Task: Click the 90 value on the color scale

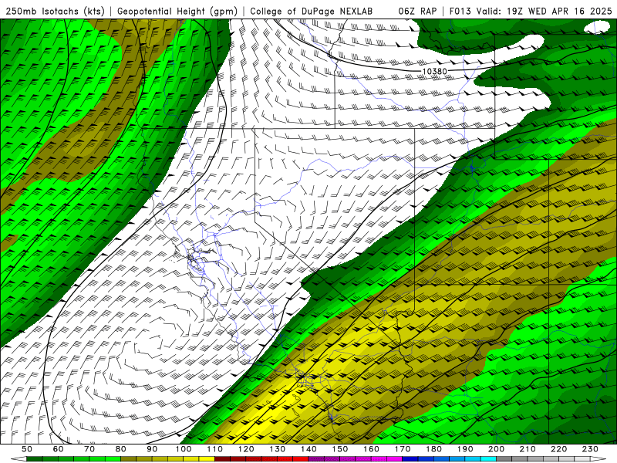Action: (x=152, y=449)
